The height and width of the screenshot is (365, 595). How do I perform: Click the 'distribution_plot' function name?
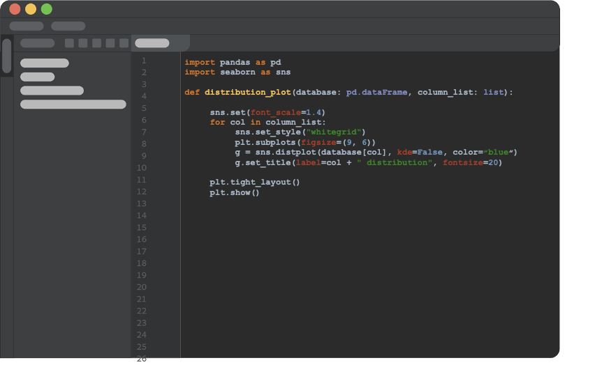[x=248, y=92]
